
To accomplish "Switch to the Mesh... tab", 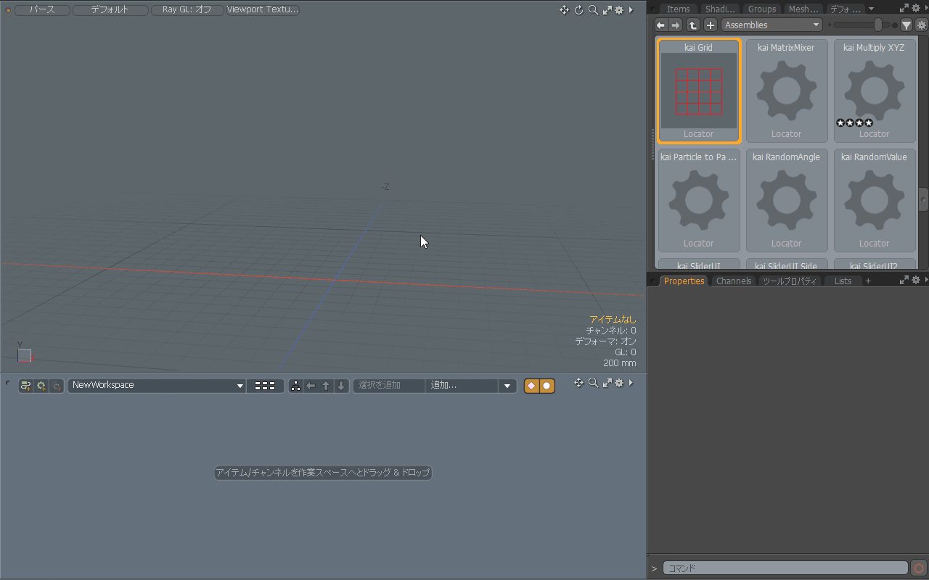I will pos(803,9).
